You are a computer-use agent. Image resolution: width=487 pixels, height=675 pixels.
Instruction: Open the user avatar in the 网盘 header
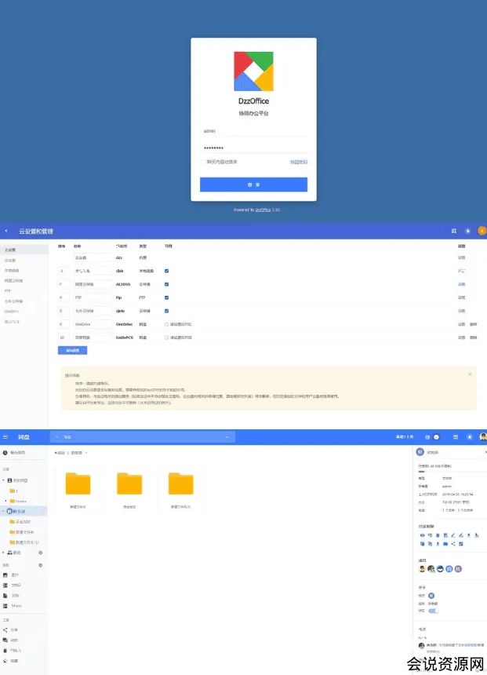[483, 437]
